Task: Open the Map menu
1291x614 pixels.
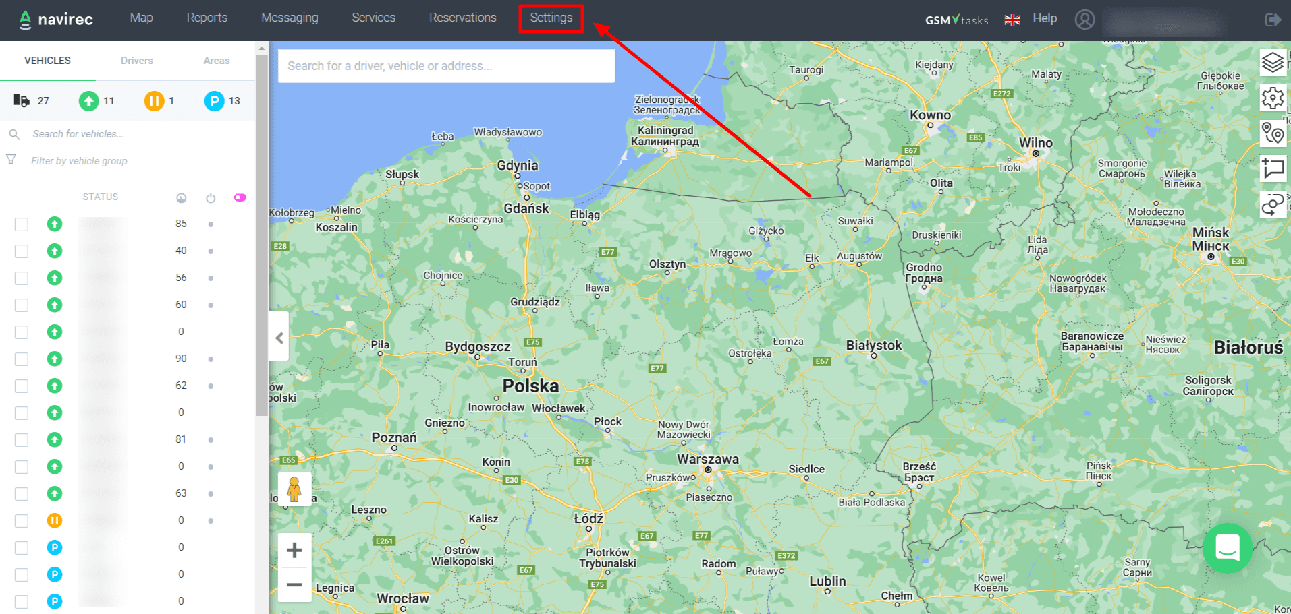Action: pyautogui.click(x=142, y=18)
